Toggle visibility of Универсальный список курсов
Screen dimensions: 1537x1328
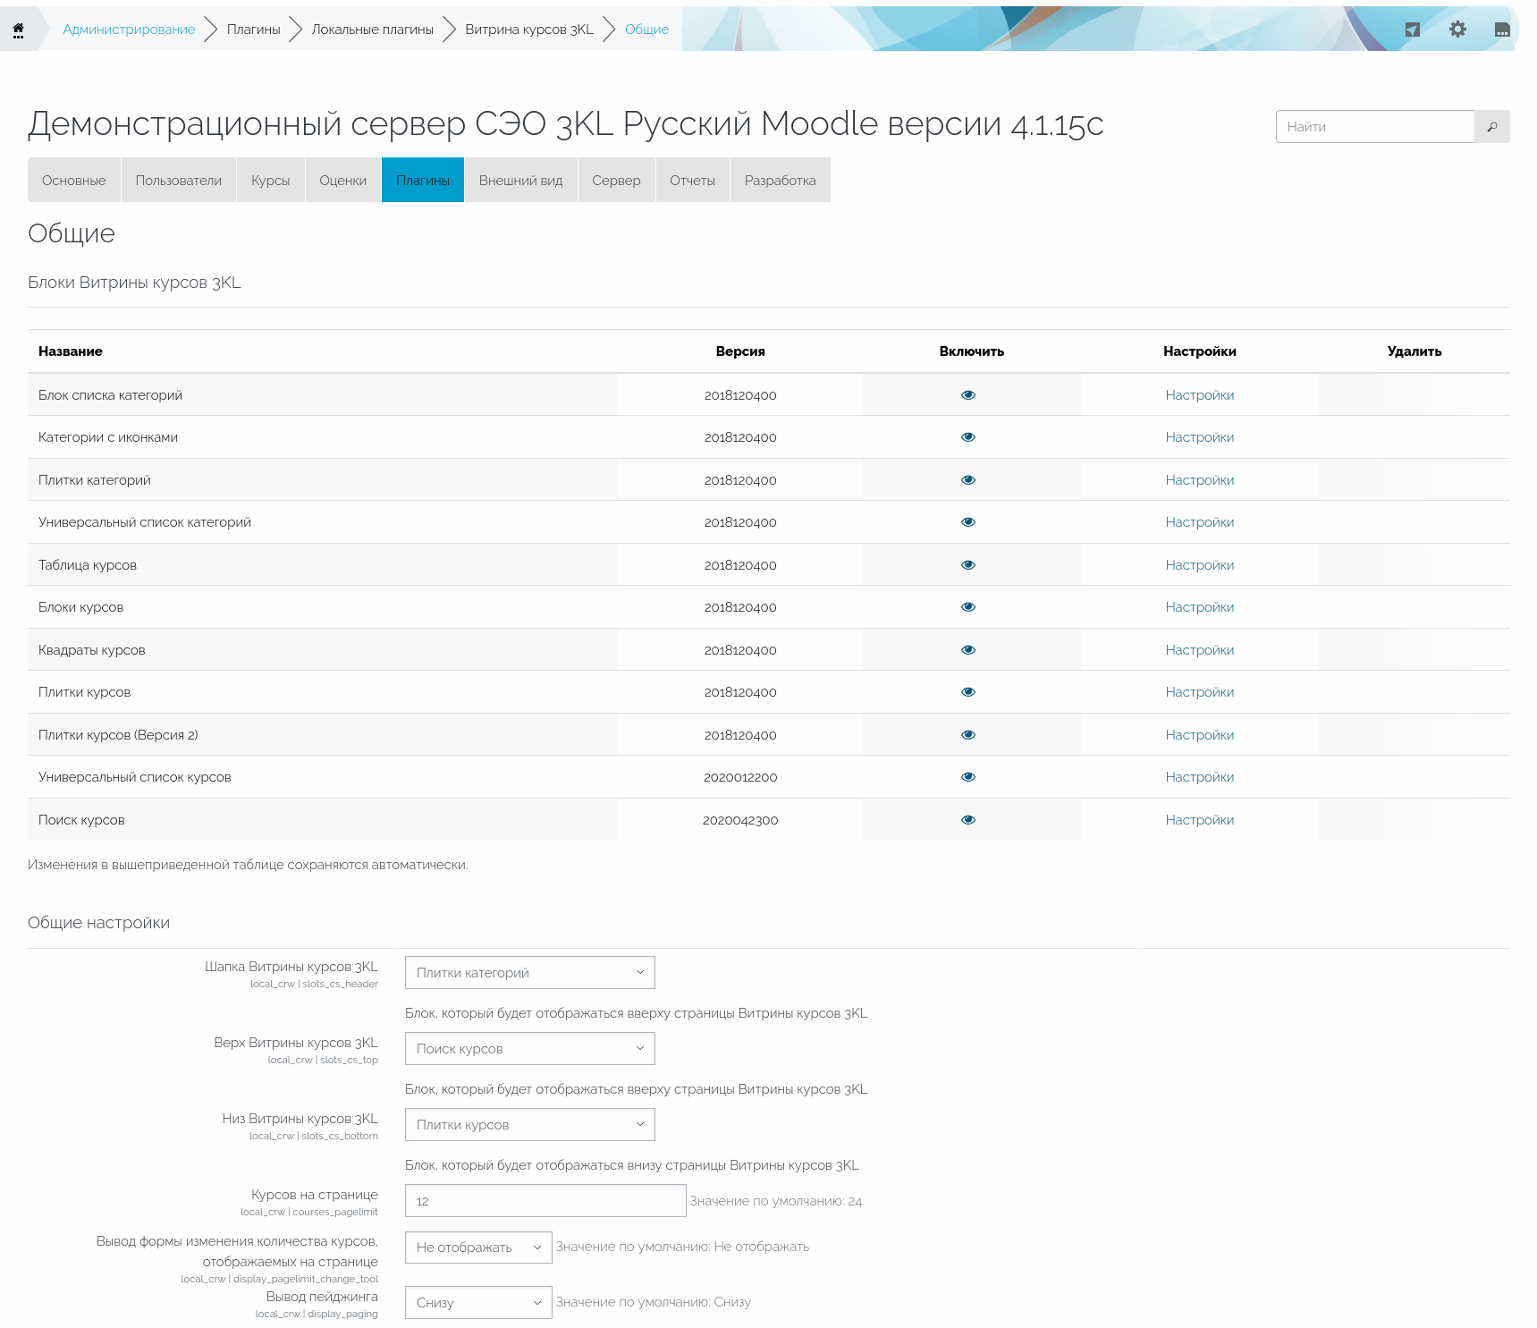click(968, 777)
